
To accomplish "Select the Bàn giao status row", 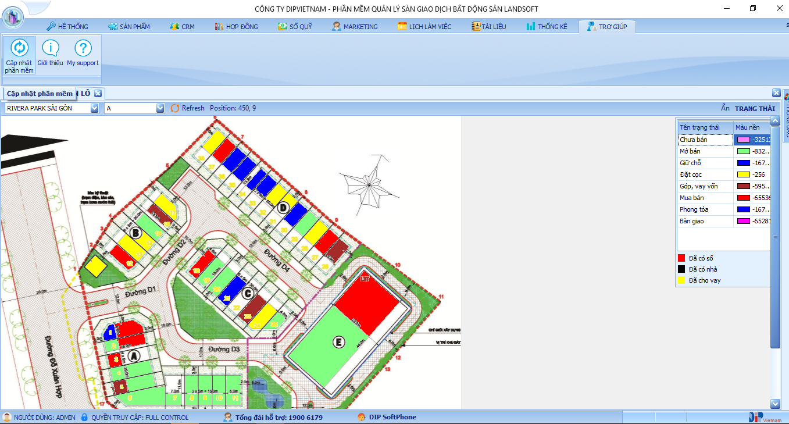I will pyautogui.click(x=724, y=221).
